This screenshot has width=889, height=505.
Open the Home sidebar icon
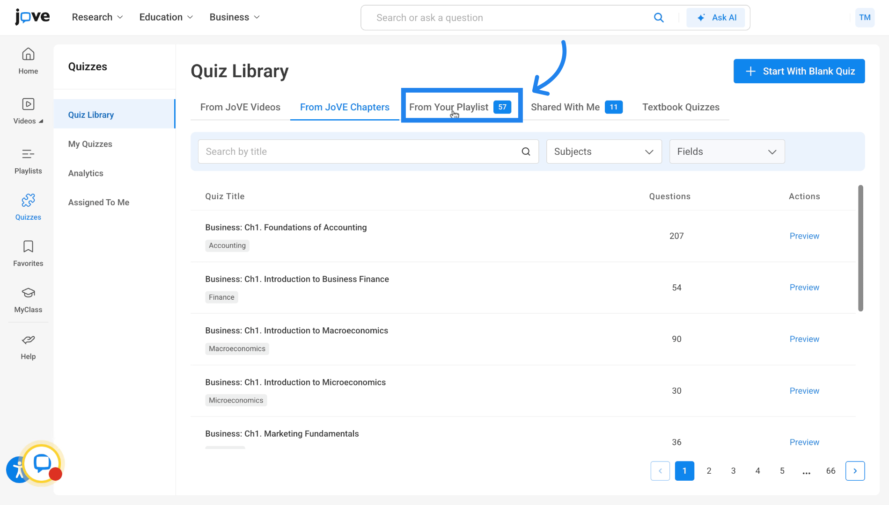(x=28, y=55)
